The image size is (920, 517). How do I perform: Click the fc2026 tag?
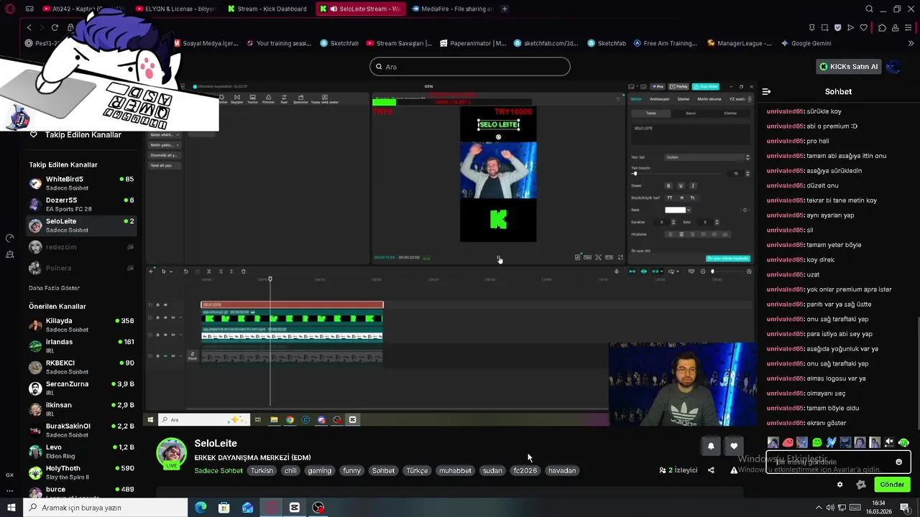click(x=525, y=470)
